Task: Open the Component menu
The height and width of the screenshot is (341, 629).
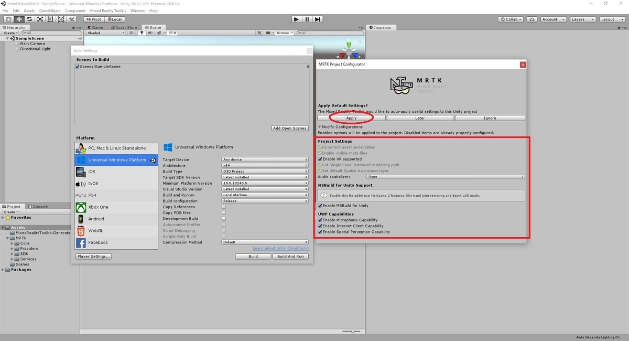Action: point(75,10)
